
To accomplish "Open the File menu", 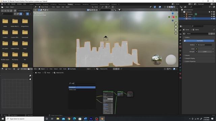I will 5,4.
